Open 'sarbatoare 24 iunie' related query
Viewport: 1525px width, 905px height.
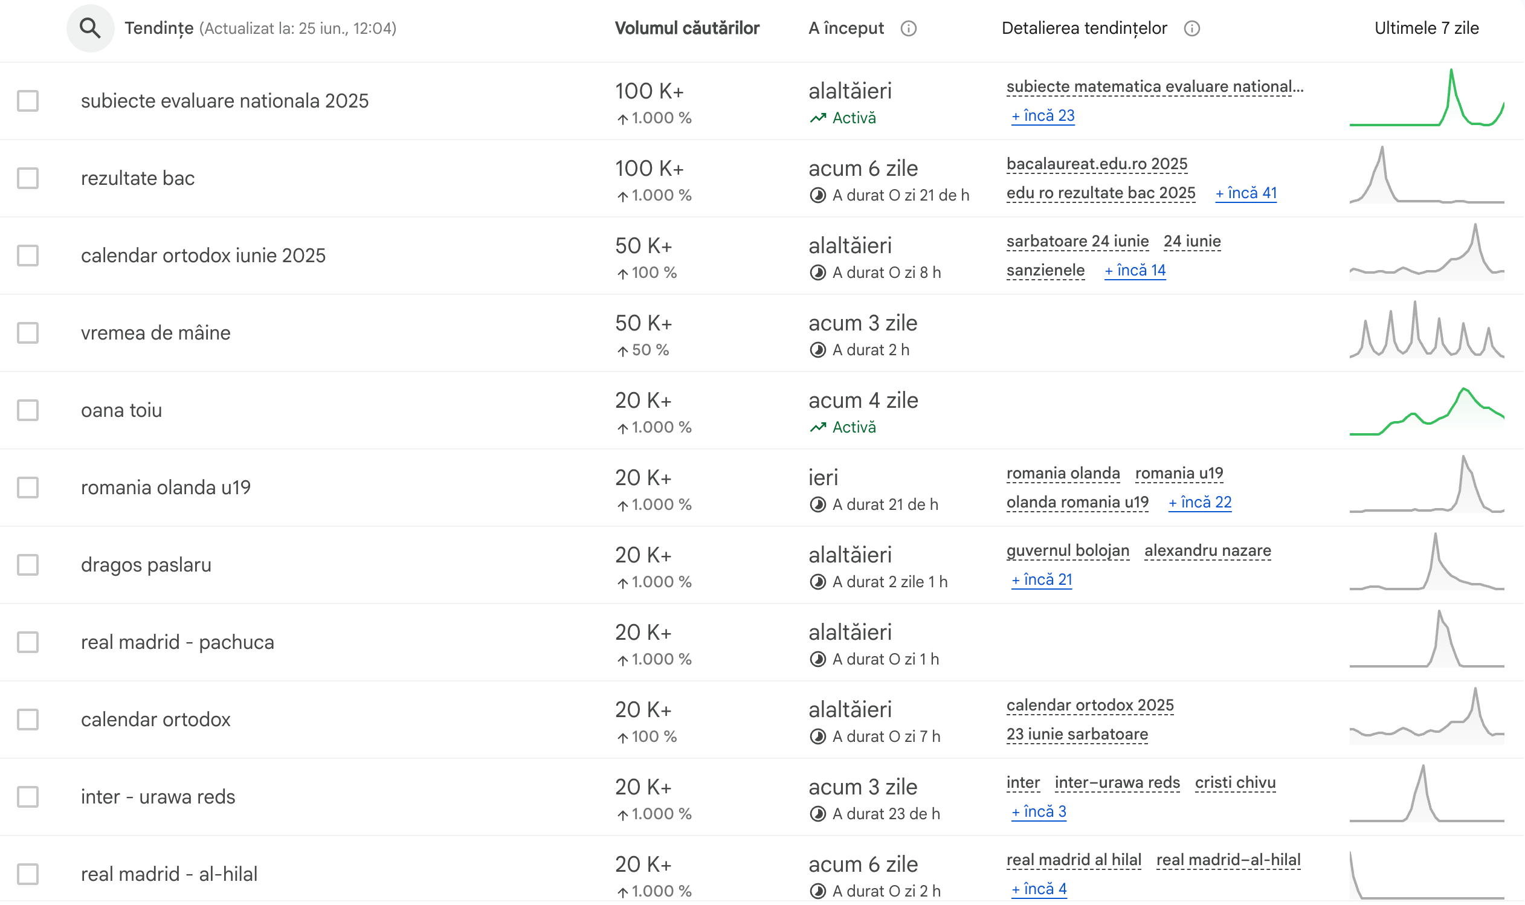(x=1077, y=242)
